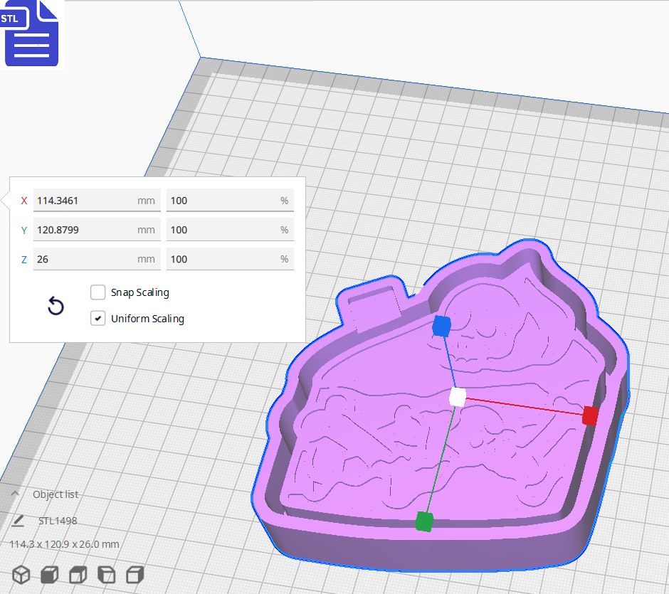This screenshot has width=669, height=594.
Task: Click the reset scale arrow icon
Action: coord(56,307)
